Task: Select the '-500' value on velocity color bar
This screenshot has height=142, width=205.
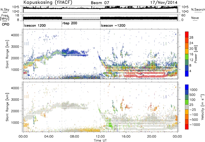Action: (194, 119)
